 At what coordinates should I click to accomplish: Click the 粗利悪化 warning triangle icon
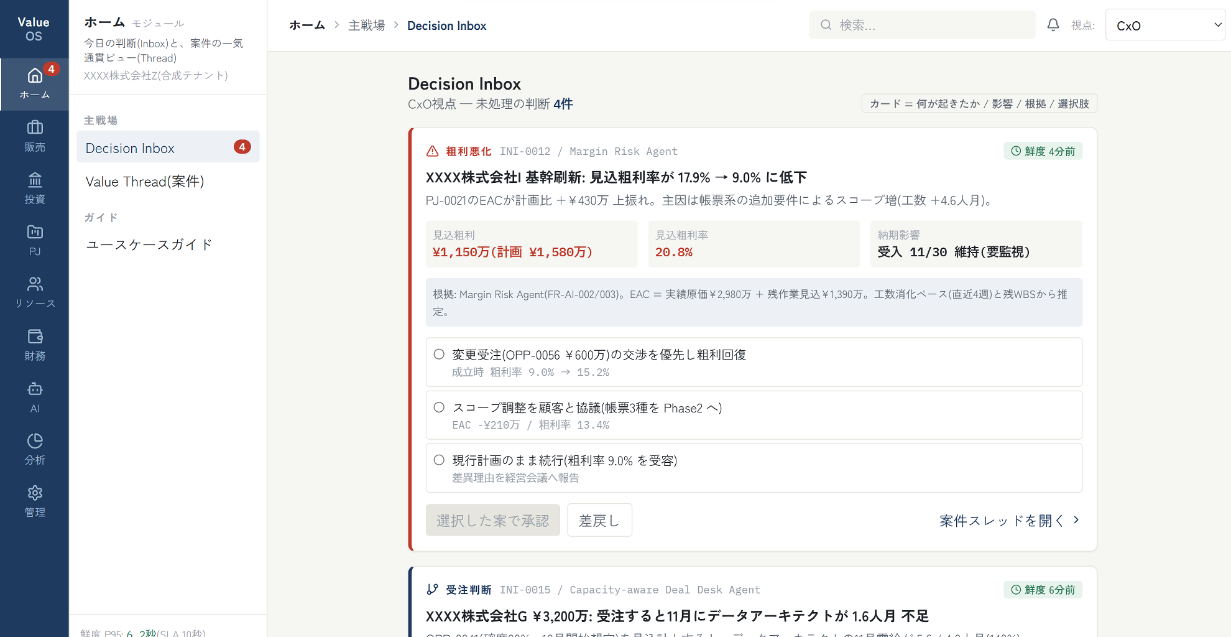433,151
